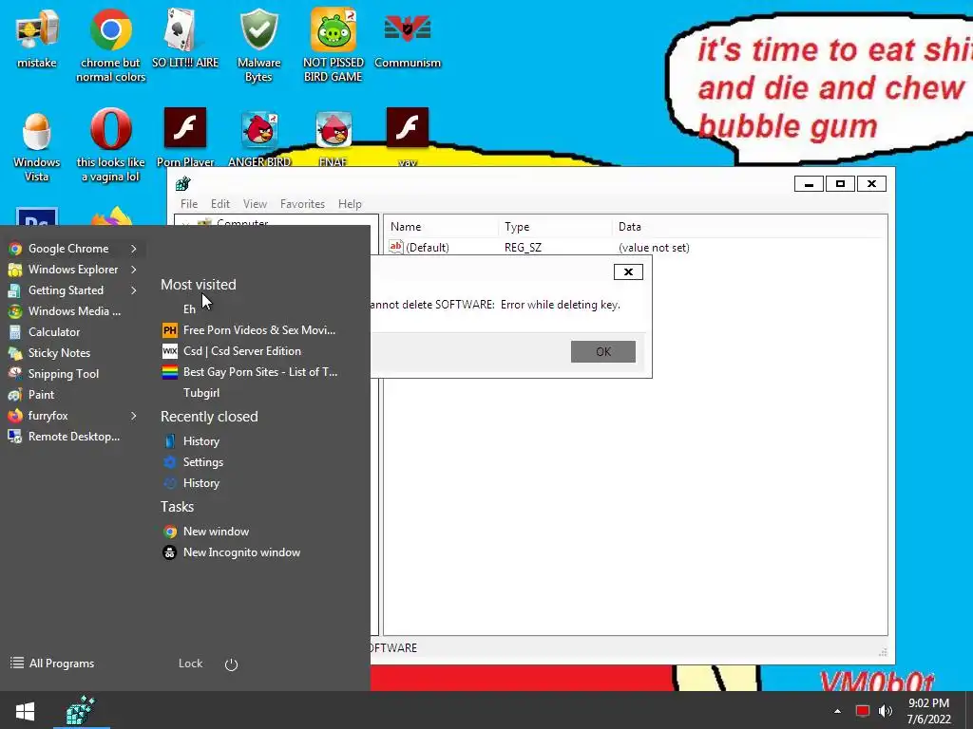
Task: Choose New Incognito window task
Action: [x=241, y=553]
